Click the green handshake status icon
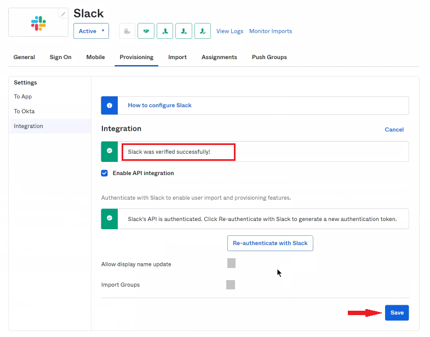 click(146, 31)
